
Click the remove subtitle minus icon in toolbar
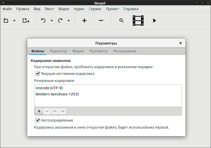(x=101, y=21)
